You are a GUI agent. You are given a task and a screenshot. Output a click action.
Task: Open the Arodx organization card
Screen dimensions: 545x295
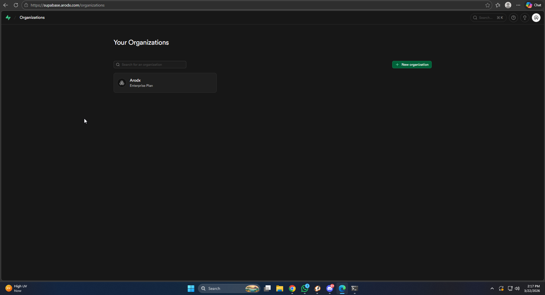165,83
